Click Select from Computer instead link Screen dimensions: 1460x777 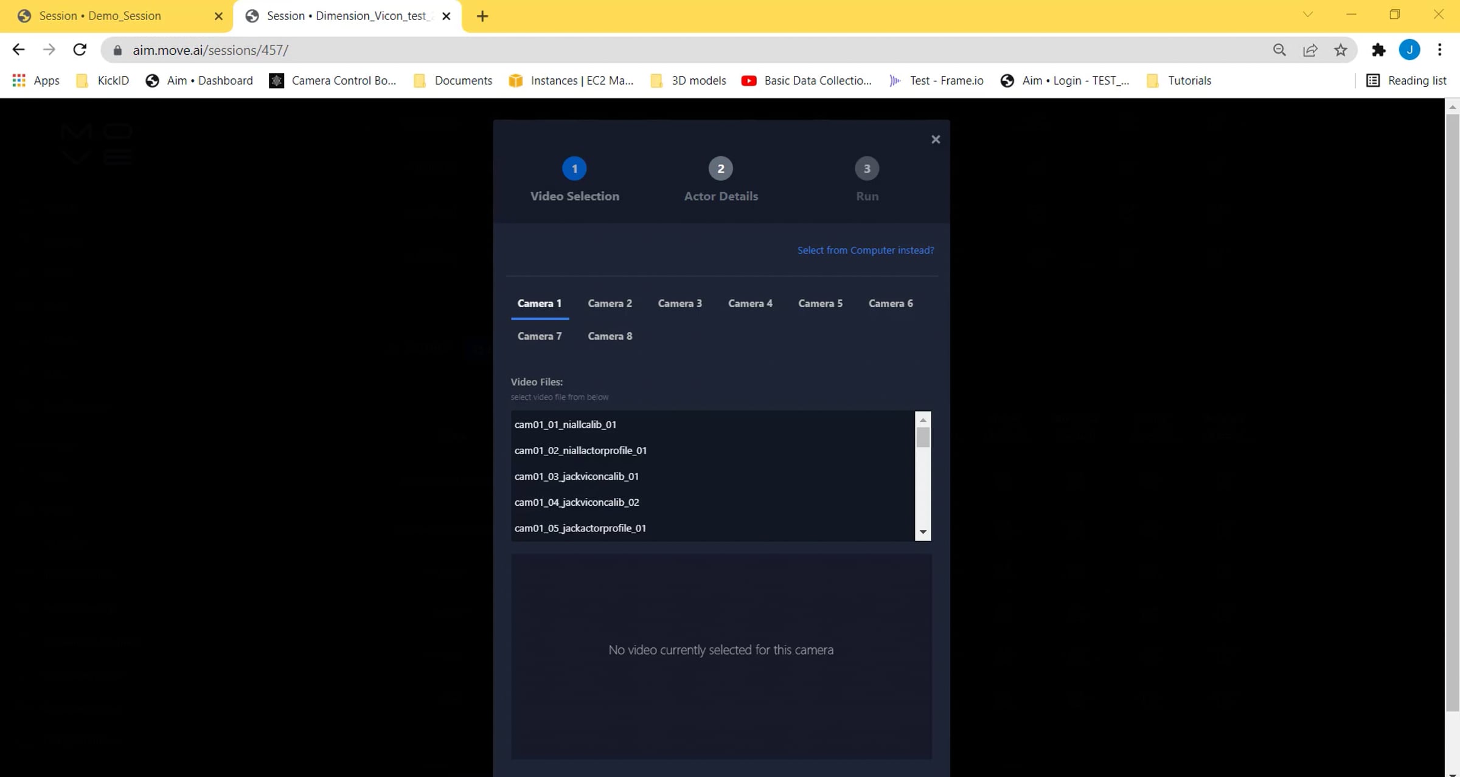[865, 250]
